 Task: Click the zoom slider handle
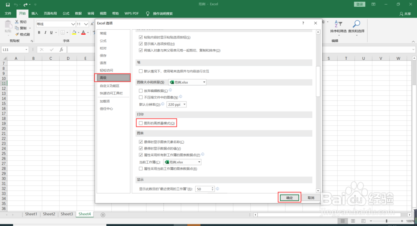point(387,221)
